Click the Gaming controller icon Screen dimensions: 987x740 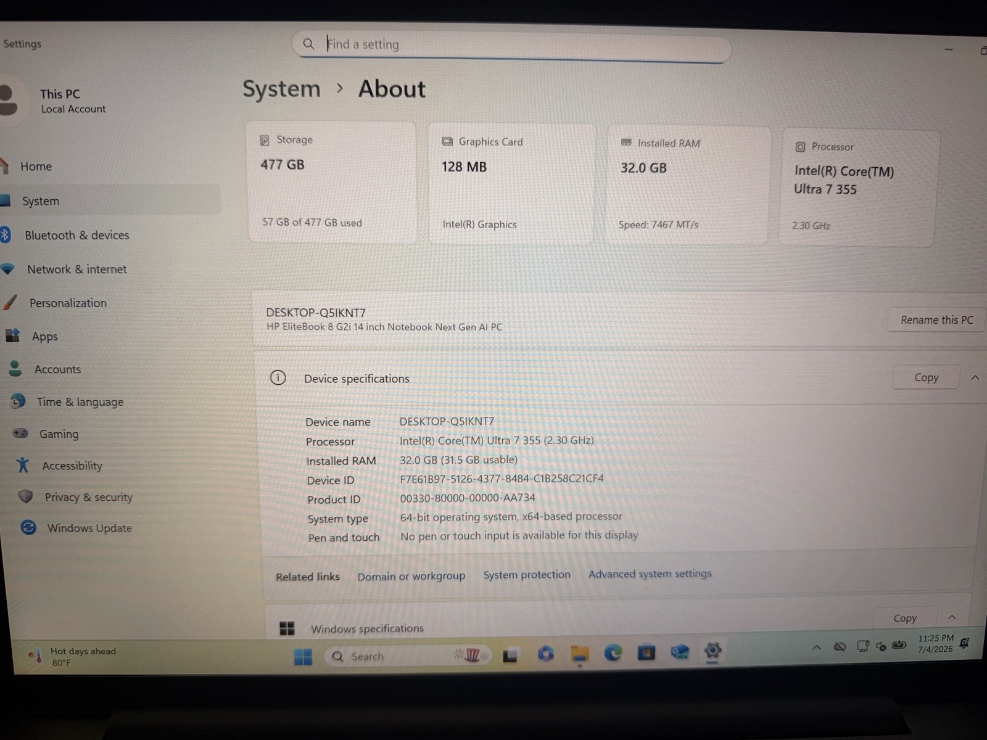coord(21,433)
